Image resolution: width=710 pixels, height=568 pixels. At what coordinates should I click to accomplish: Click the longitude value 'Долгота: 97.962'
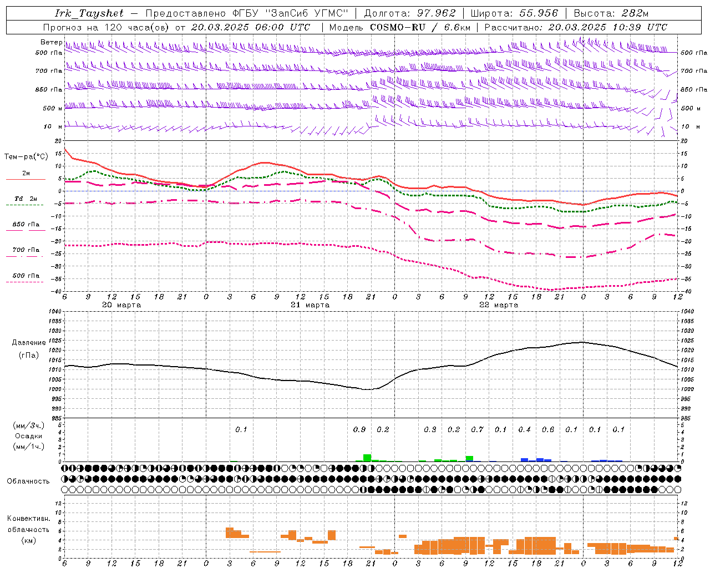point(409,13)
